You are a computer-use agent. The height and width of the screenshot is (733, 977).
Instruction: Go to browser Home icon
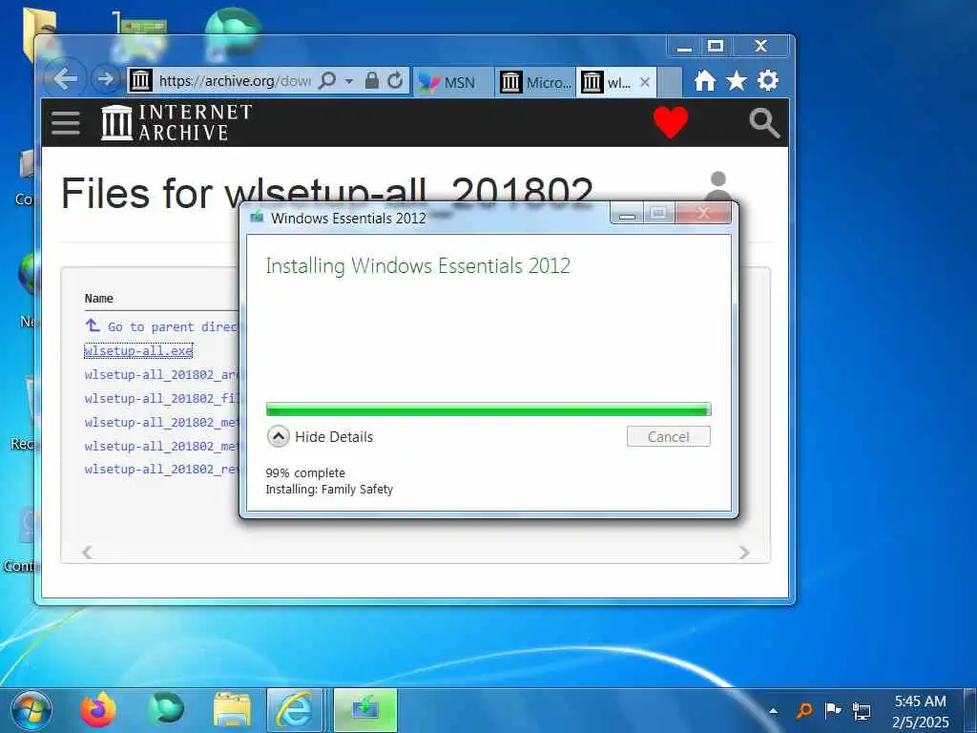[705, 80]
